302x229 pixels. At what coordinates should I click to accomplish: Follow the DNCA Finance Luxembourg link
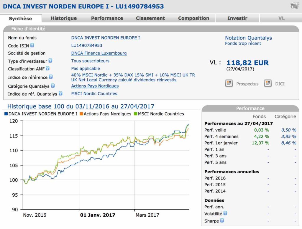pos(99,53)
